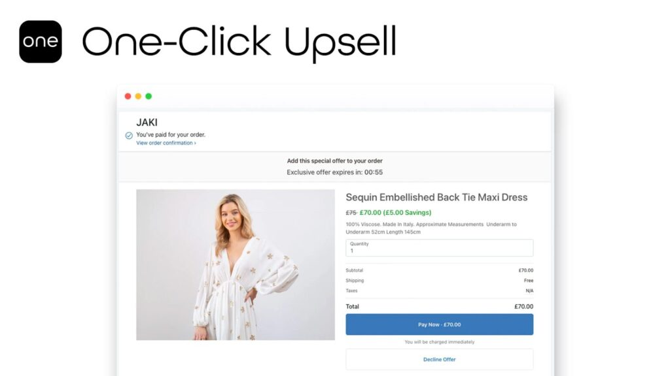Open the View order confirmation link
This screenshot has height=376, width=670.
166,143
